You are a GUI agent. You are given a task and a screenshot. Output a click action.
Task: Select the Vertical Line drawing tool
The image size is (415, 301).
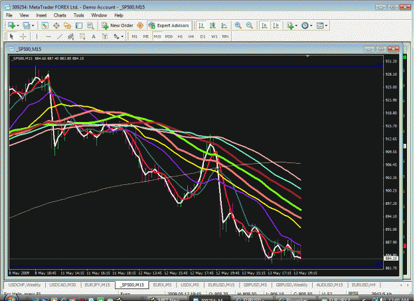37,36
